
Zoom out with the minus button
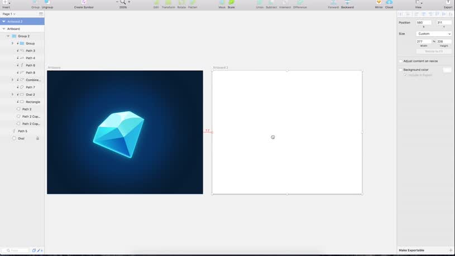117,2
